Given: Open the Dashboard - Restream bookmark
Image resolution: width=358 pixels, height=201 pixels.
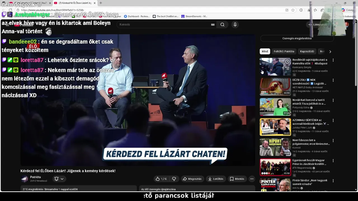Looking at the screenshot, I should 137,16.
